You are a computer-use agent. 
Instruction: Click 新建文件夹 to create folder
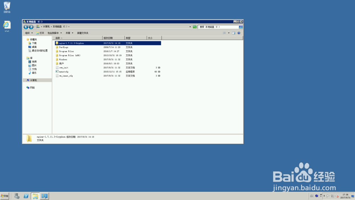83,33
